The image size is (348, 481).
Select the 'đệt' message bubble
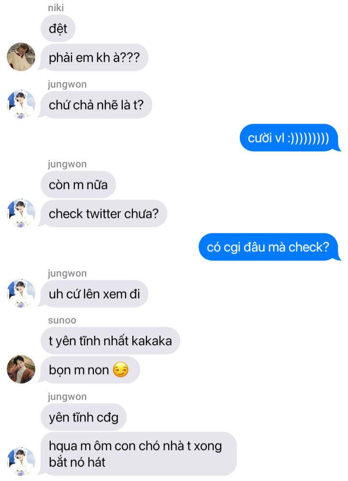click(x=58, y=29)
